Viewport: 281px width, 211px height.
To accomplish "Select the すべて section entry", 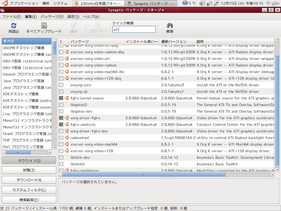I will [27, 41].
